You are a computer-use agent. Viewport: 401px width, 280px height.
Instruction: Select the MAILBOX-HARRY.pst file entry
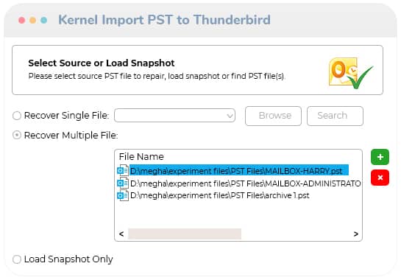coord(239,171)
